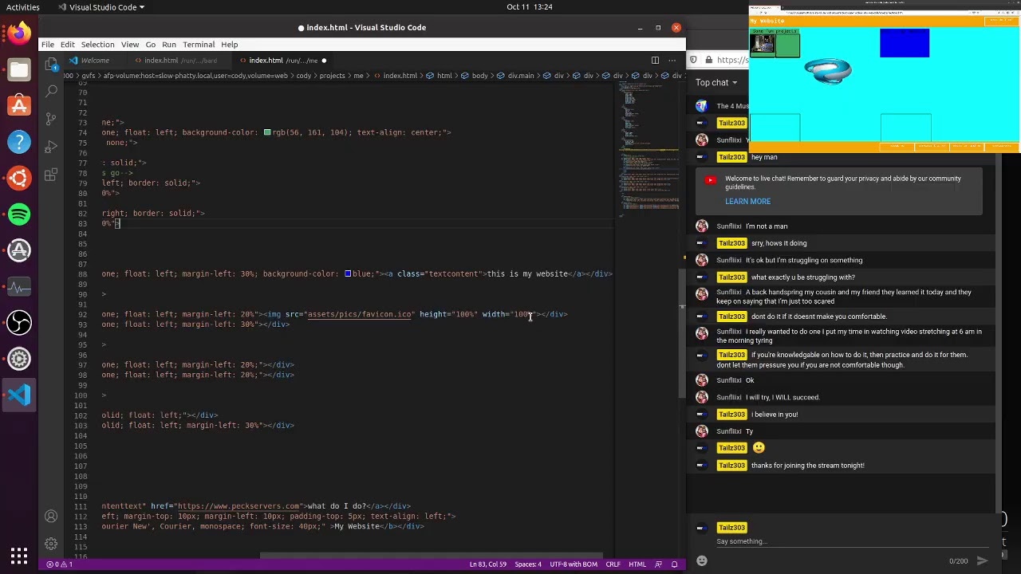Open the Help icon in the dock
1021x574 pixels.
pos(19,142)
